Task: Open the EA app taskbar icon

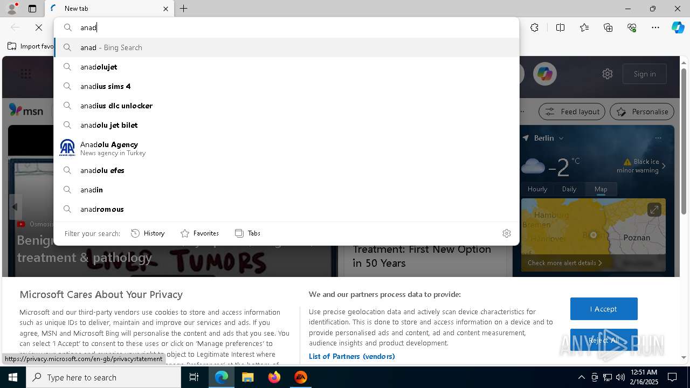Action: coord(301,377)
